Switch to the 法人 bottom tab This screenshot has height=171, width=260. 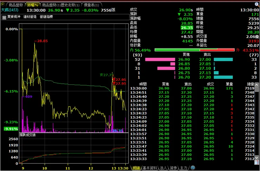tap(163, 168)
